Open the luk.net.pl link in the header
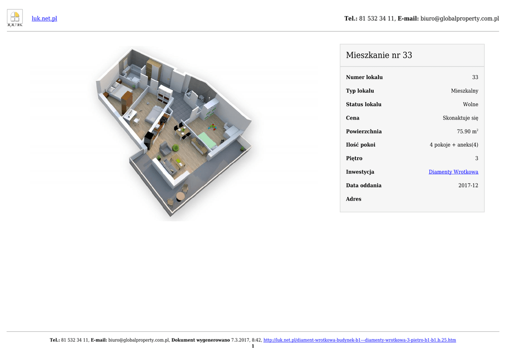This screenshot has width=506, height=358. (x=44, y=19)
